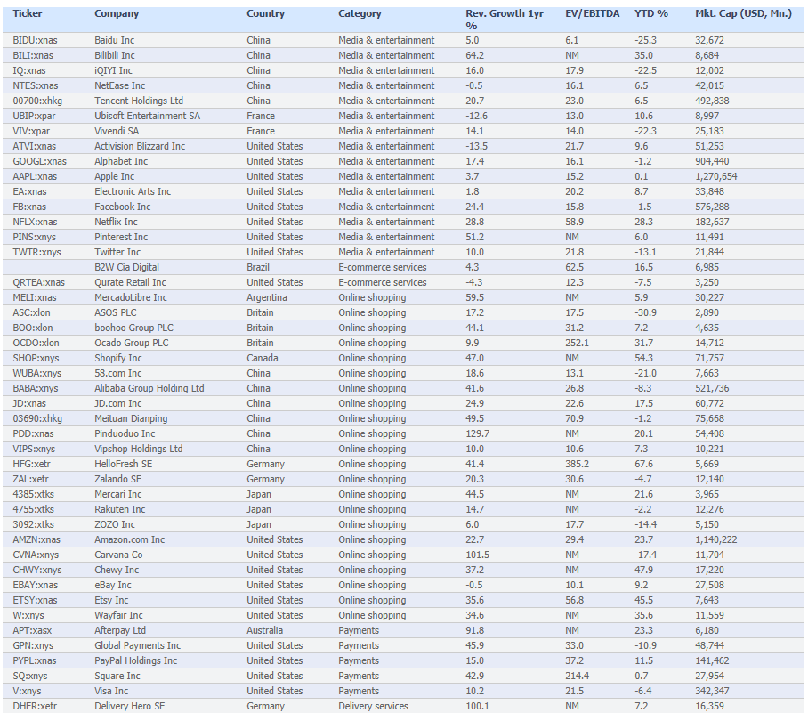
Task: Select ticker FB:xnas
Action: click(x=29, y=207)
